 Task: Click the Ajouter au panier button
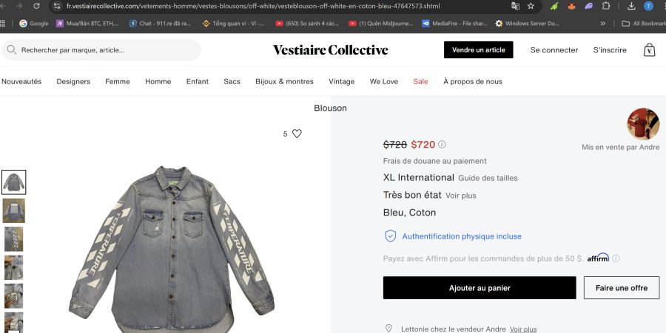pos(479,288)
